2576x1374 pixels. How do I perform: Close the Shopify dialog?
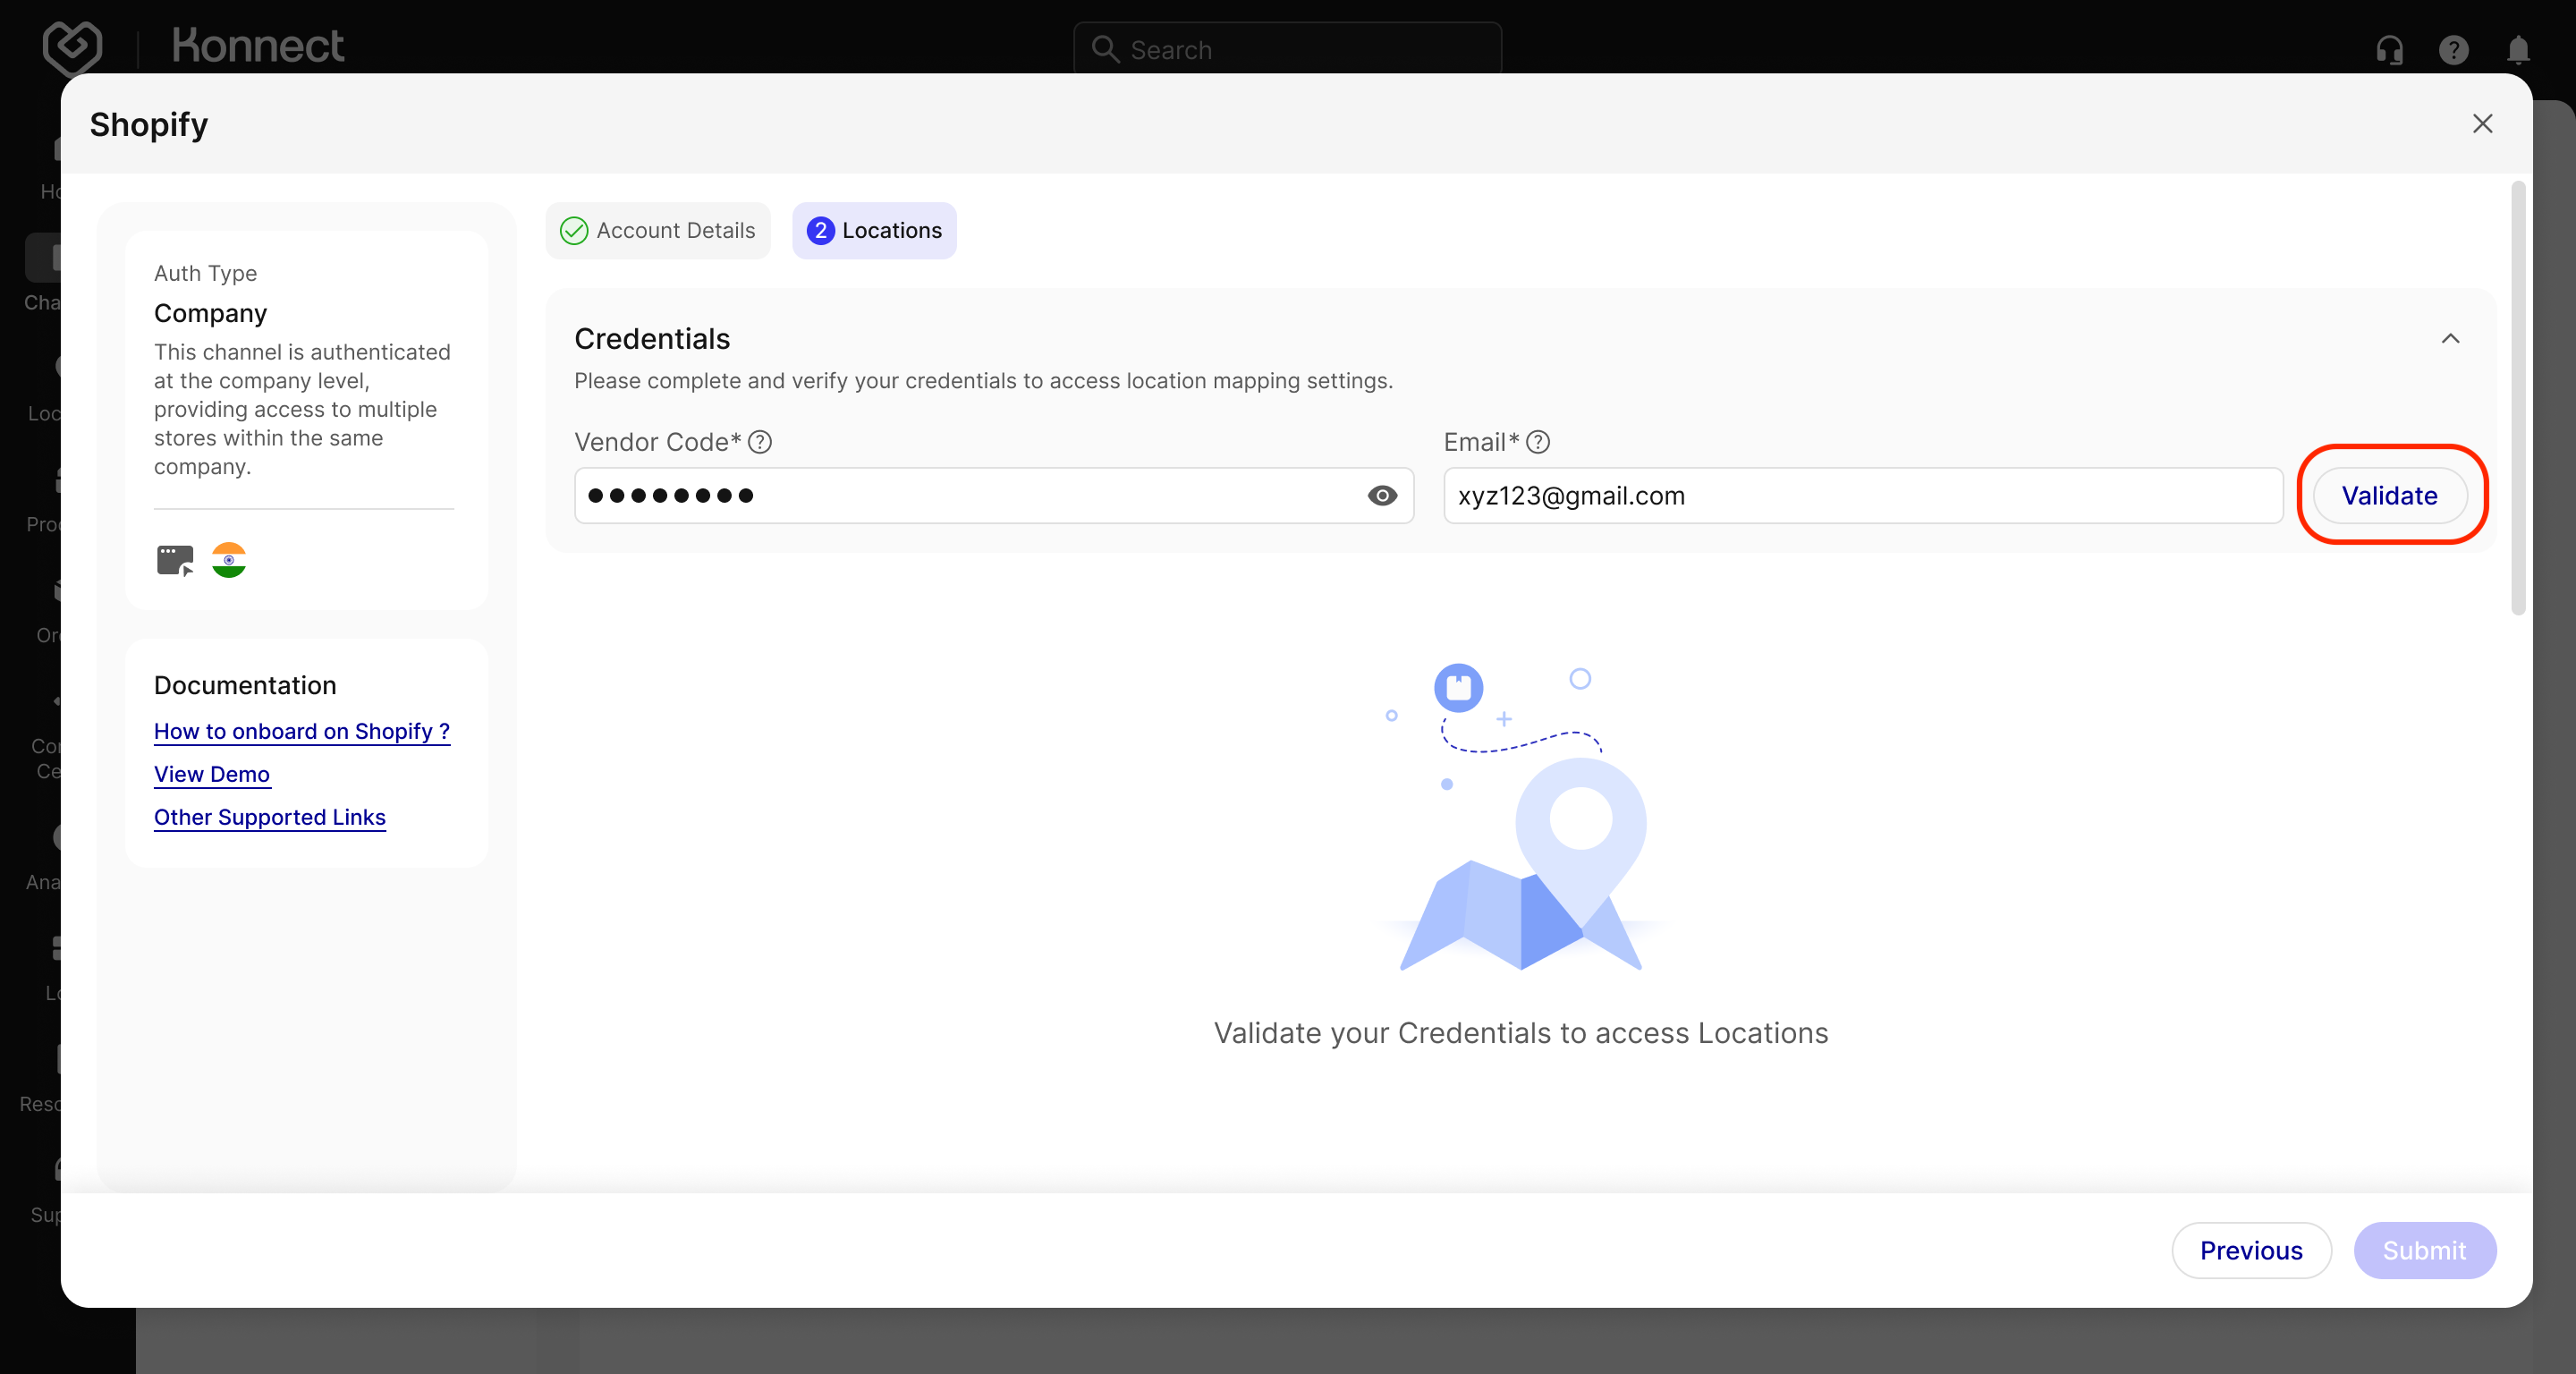2482,124
